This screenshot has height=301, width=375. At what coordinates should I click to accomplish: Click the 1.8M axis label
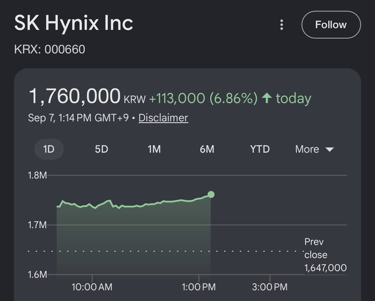[37, 176]
